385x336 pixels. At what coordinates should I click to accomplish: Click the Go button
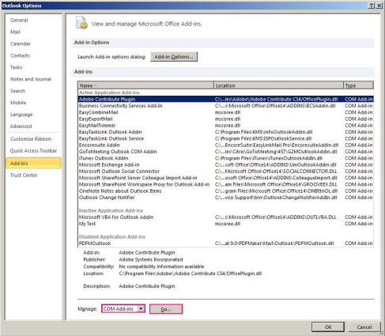tap(166, 309)
